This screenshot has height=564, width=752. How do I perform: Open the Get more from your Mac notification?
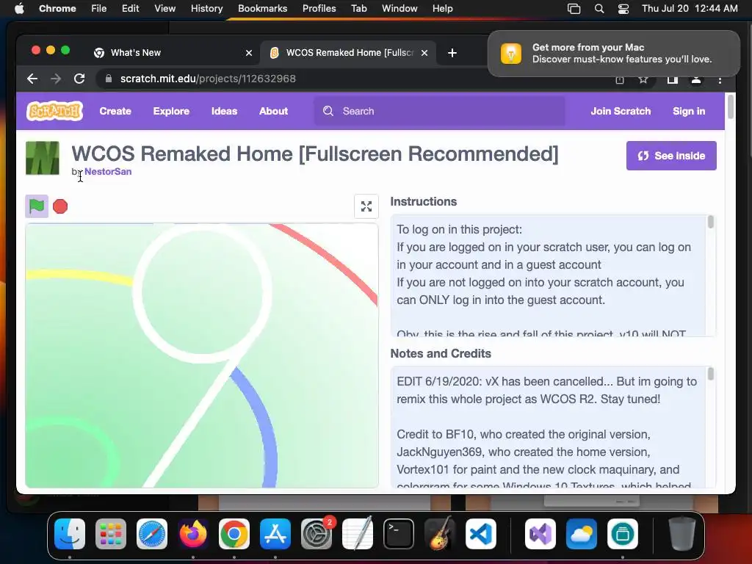(614, 53)
